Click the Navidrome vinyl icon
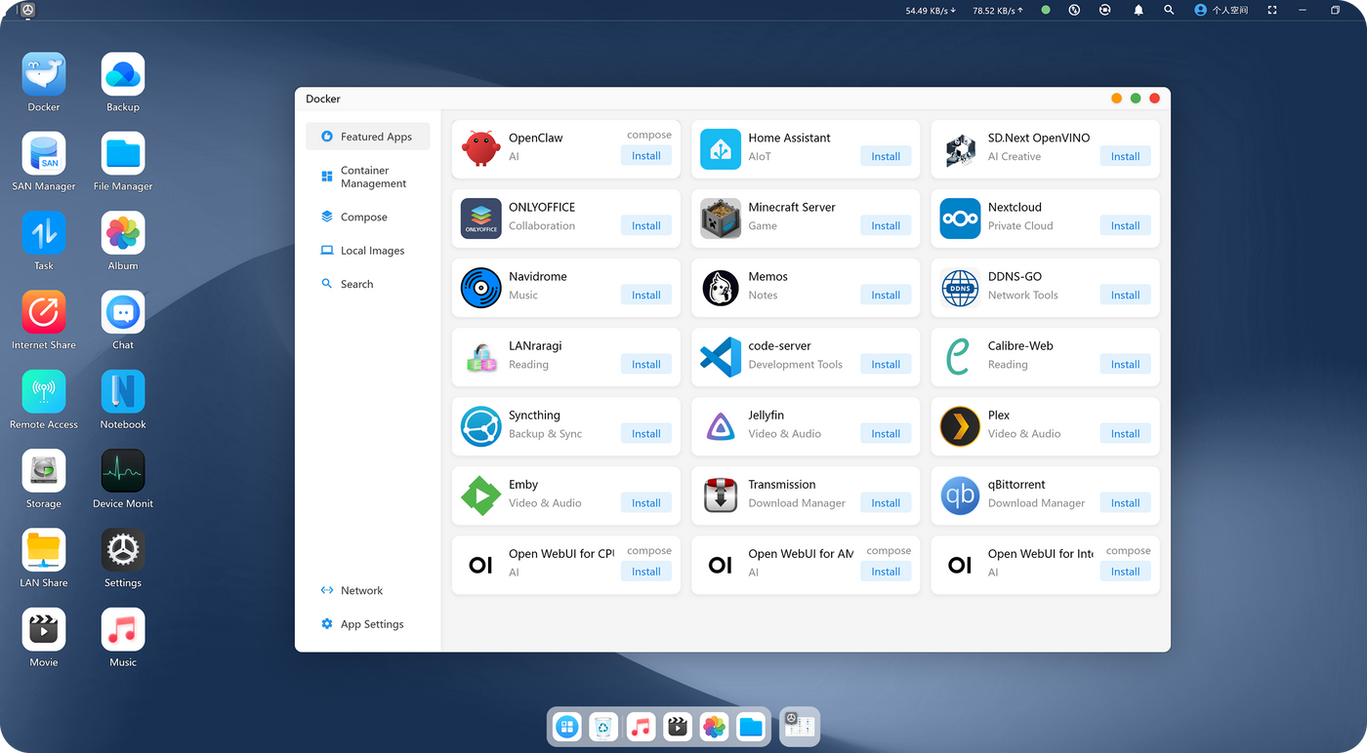This screenshot has height=753, width=1367. pos(480,288)
